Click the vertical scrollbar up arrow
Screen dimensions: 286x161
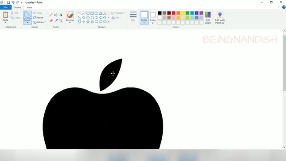(284, 31)
